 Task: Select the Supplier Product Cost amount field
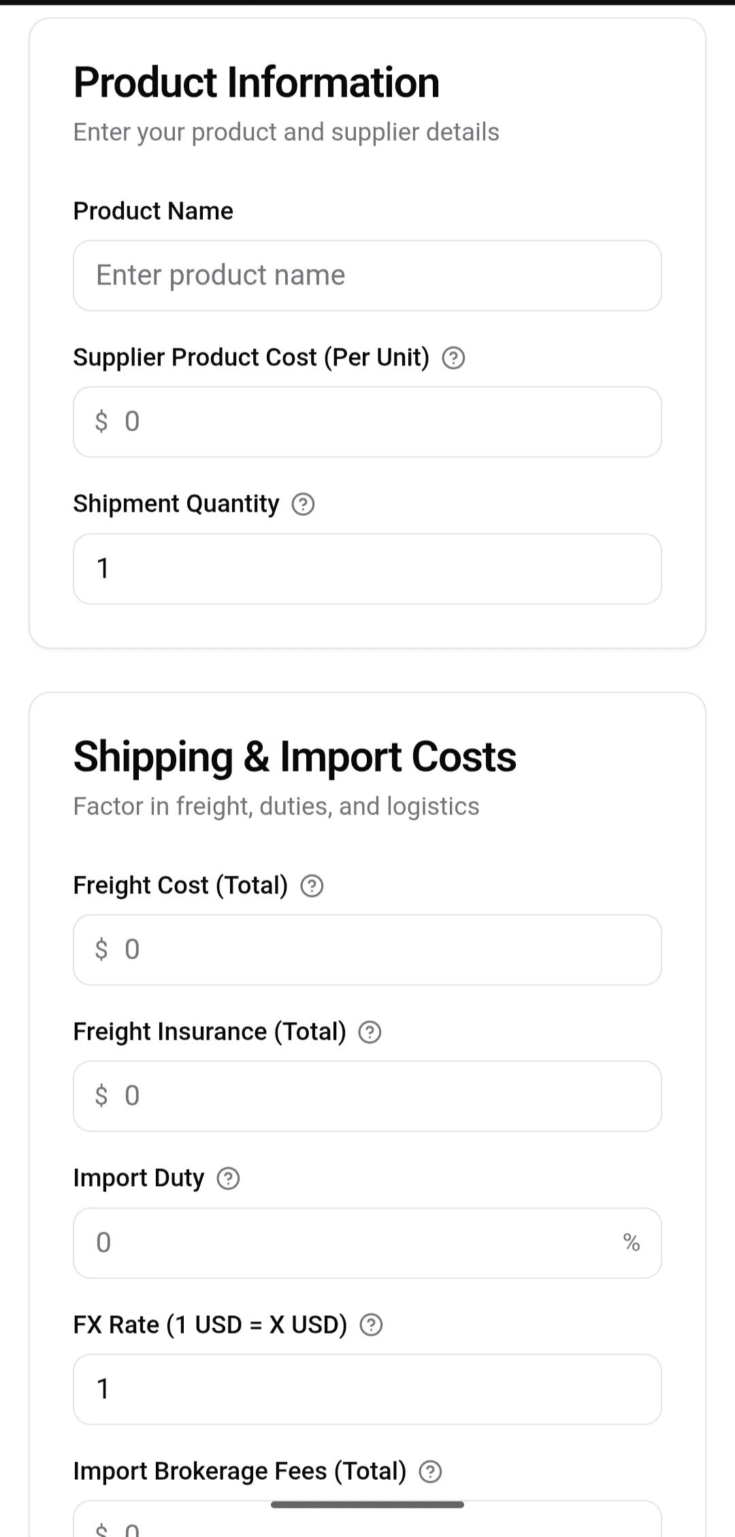(x=367, y=421)
